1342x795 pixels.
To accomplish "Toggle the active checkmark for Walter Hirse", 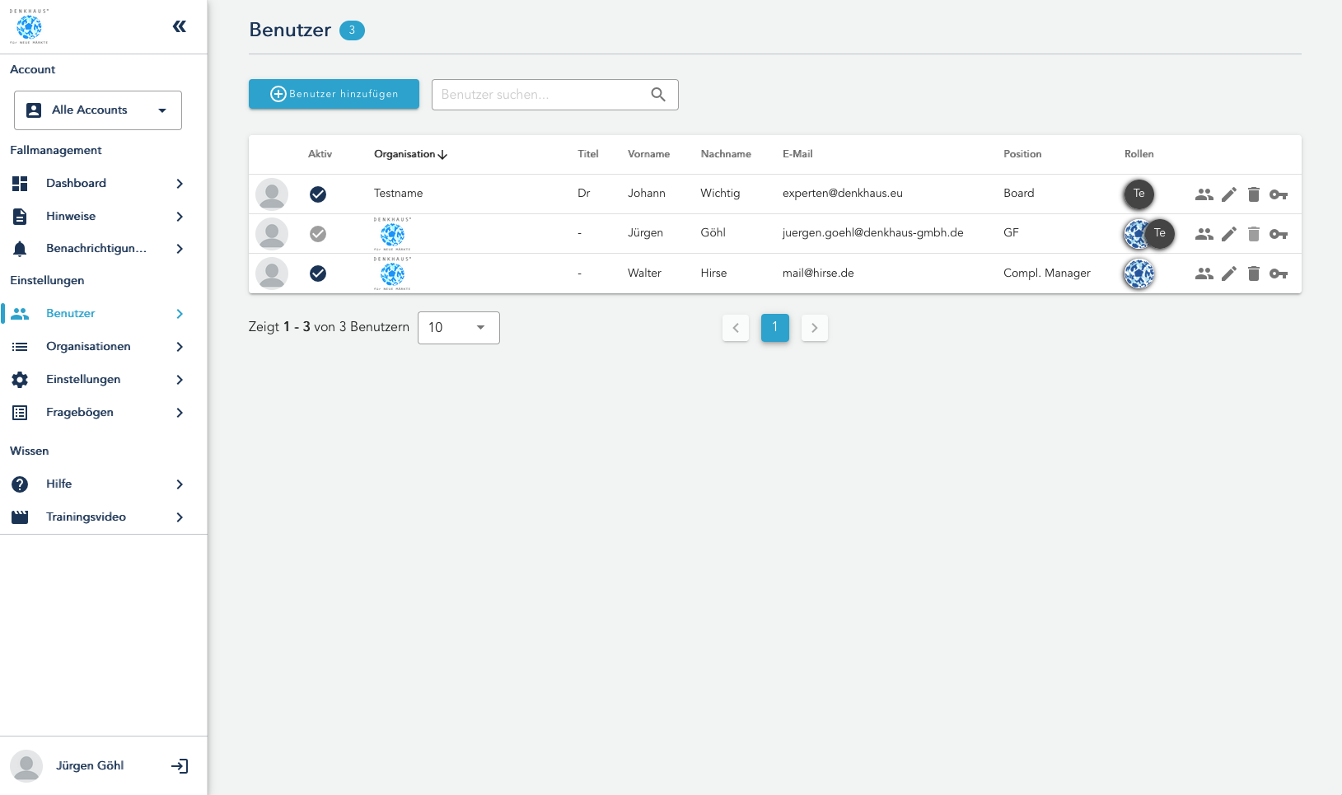I will [x=318, y=274].
